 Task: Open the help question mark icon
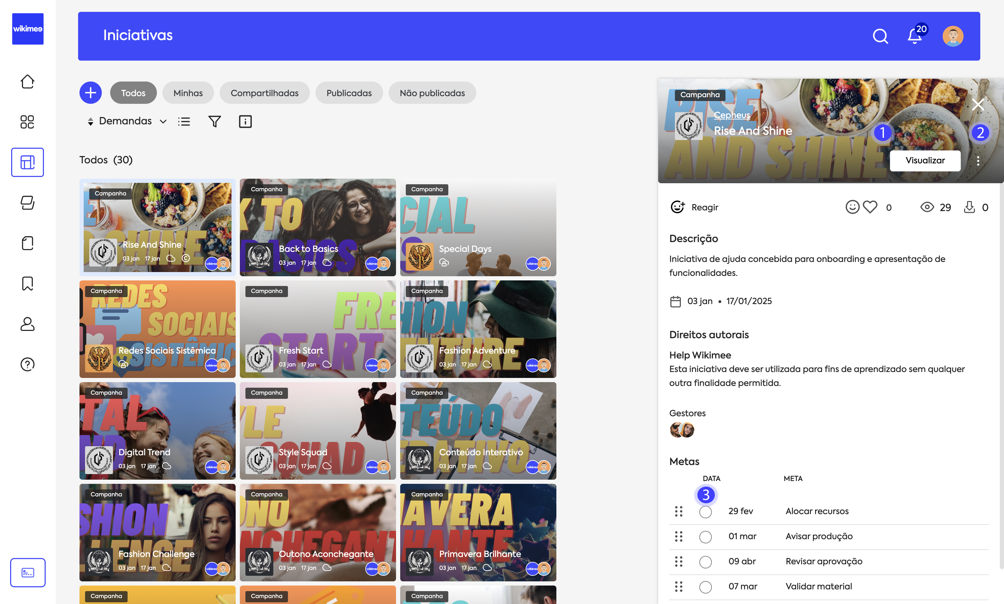(x=27, y=364)
